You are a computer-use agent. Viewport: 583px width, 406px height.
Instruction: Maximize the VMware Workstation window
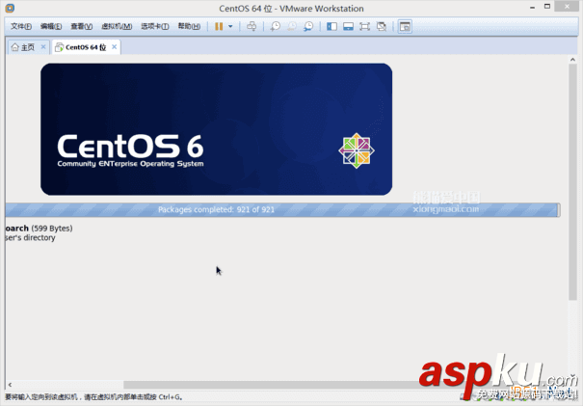[x=547, y=7]
